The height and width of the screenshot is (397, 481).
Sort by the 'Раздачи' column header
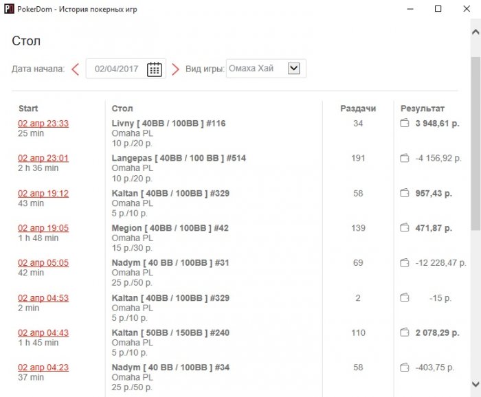coord(358,109)
